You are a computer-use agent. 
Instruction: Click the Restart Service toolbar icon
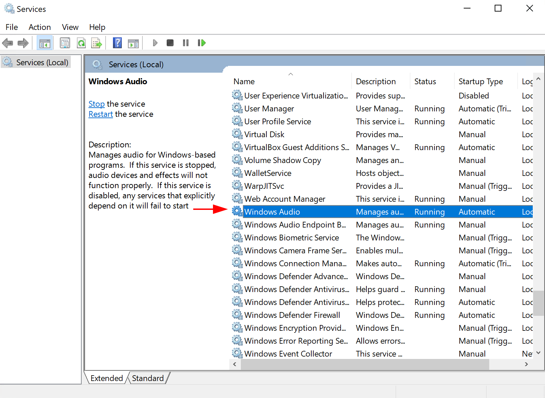(x=201, y=43)
